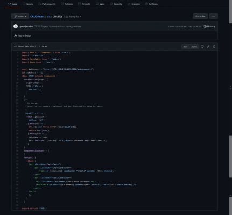Click the trash delete file icon
232x215 pixels.
(214, 47)
